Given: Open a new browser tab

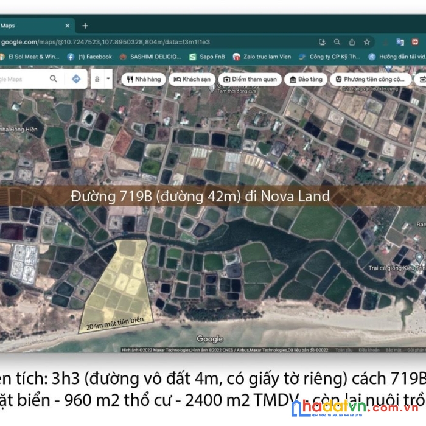Looking at the screenshot, I should [85, 26].
